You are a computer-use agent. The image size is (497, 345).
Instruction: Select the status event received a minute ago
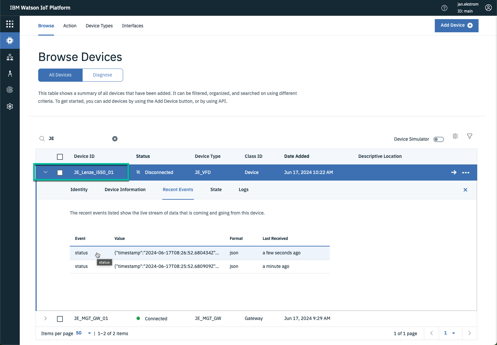(200, 266)
